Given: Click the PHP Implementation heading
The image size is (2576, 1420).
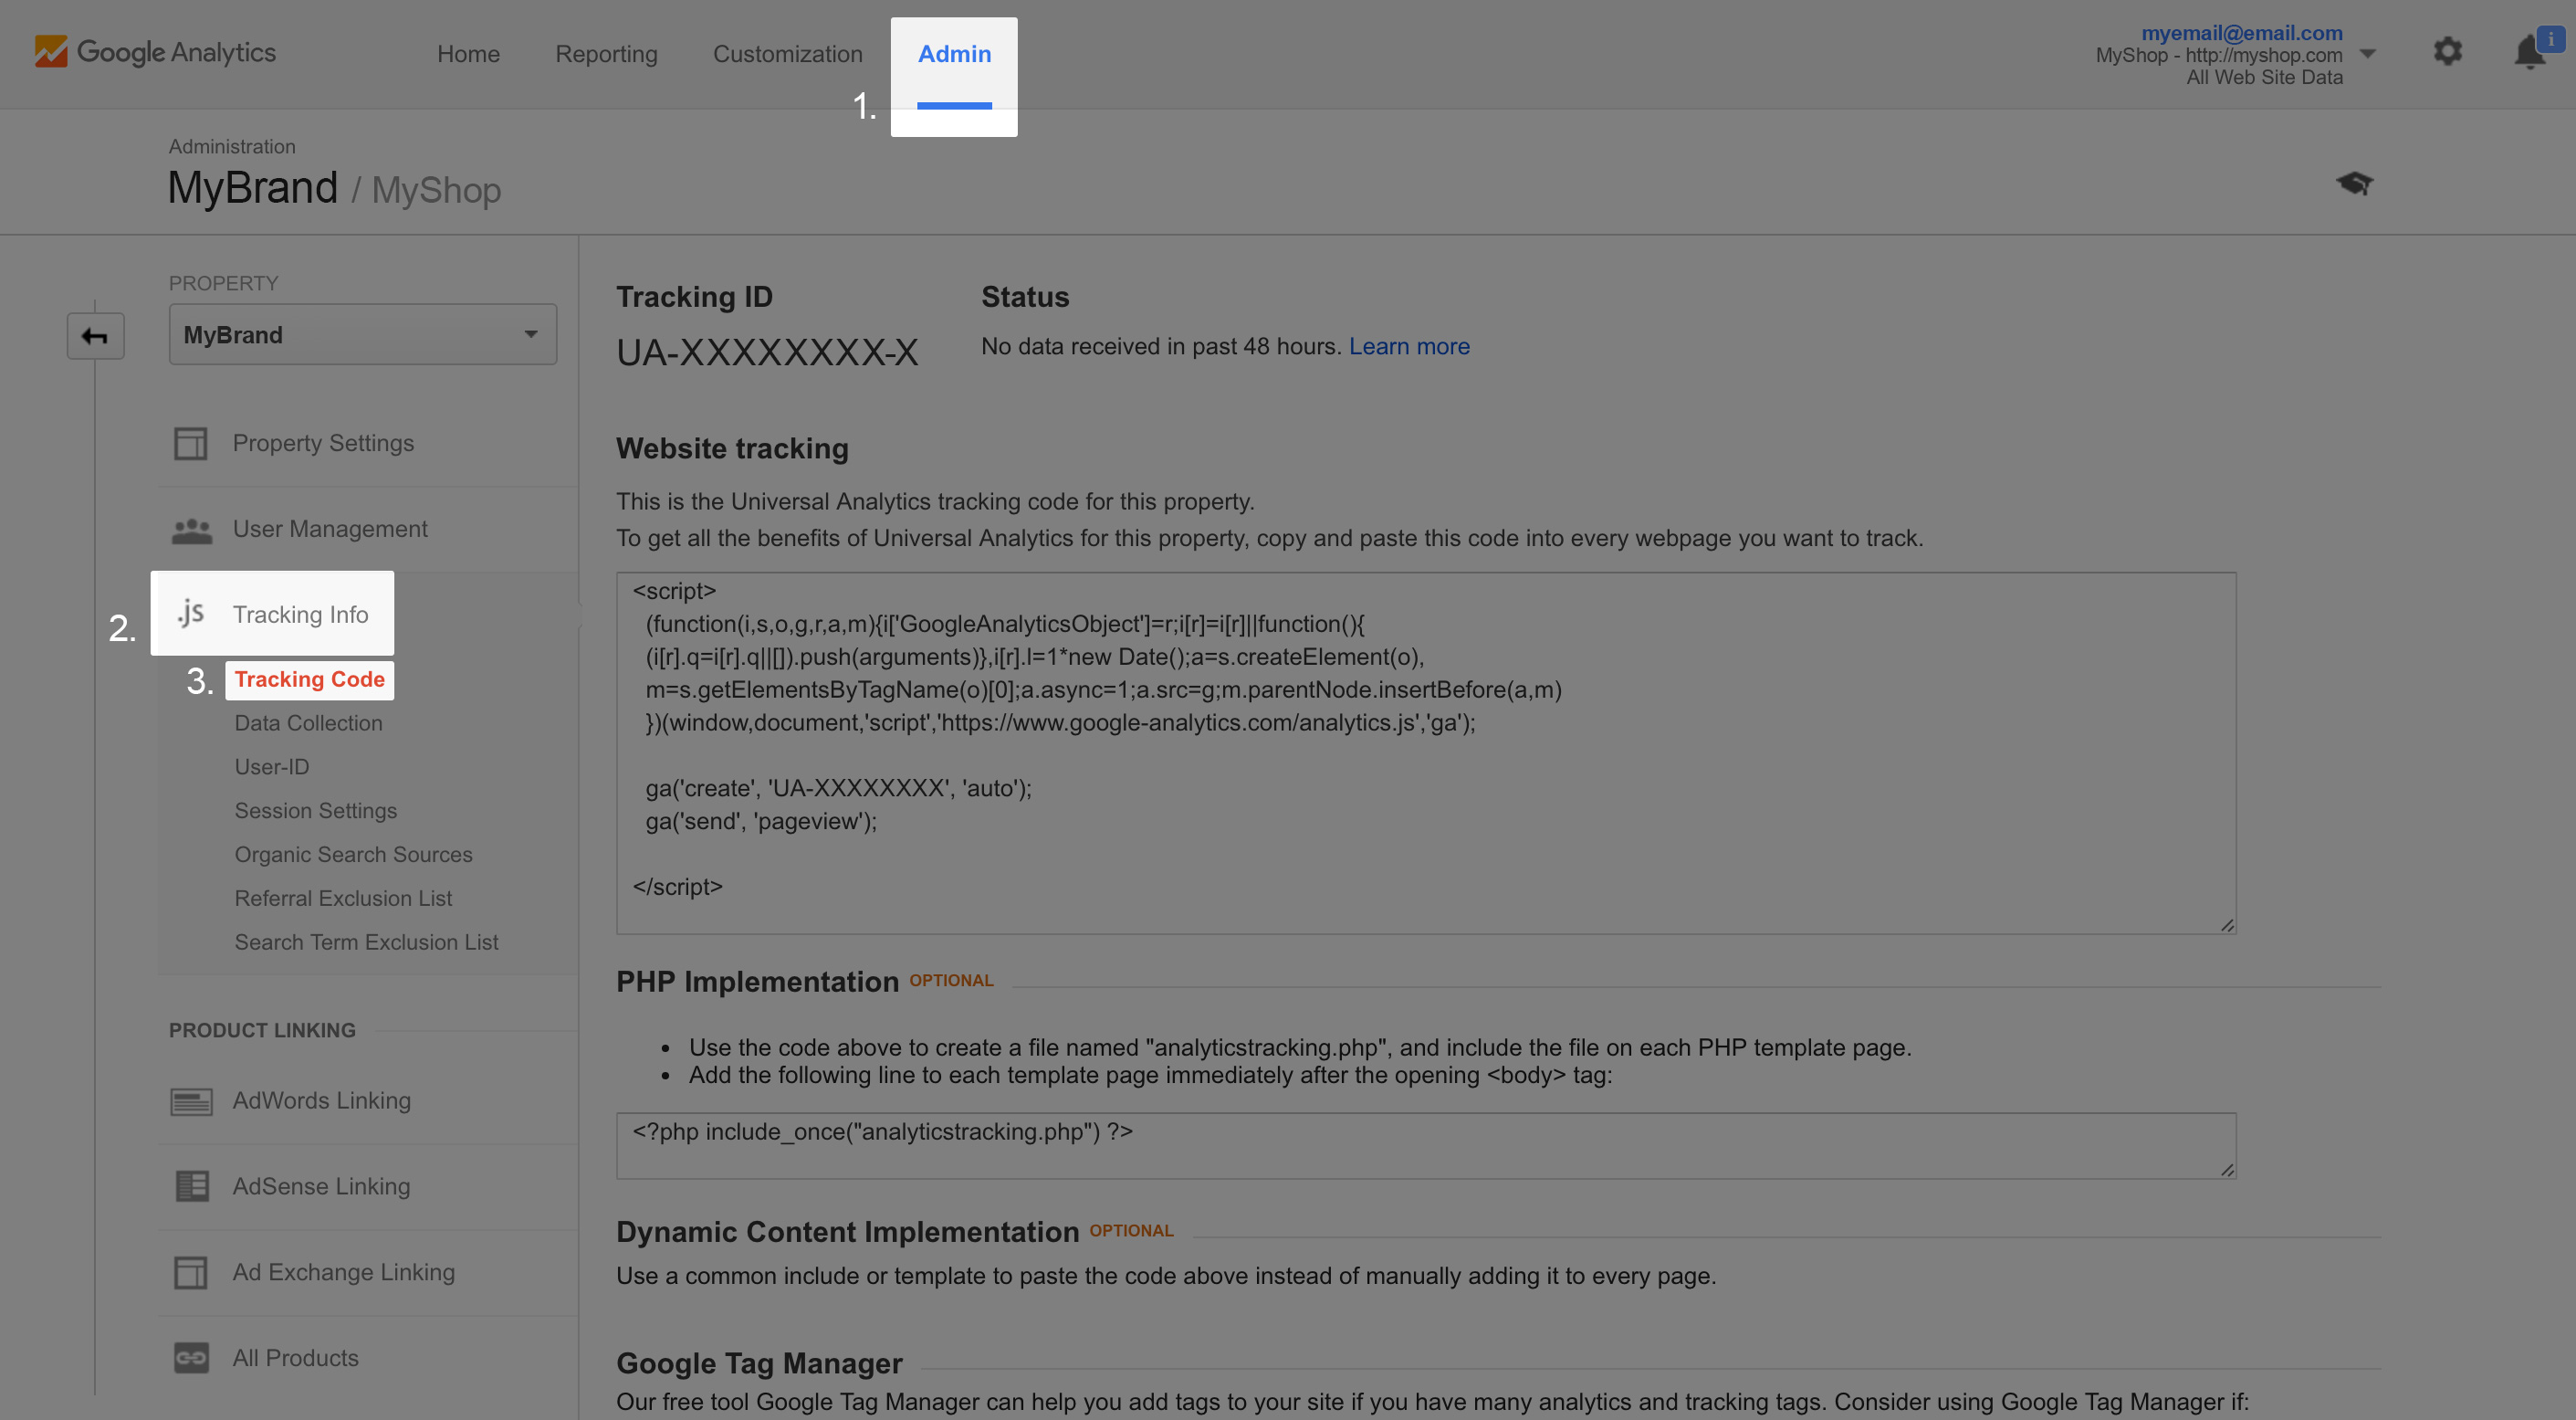Looking at the screenshot, I should point(757,982).
